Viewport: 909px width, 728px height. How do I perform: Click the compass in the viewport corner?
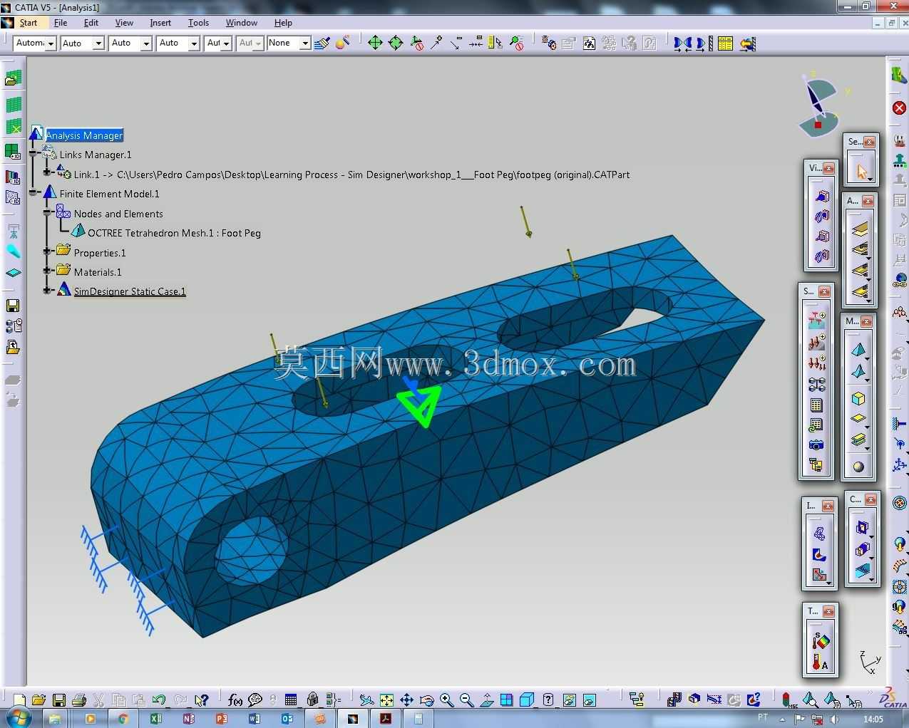click(818, 105)
